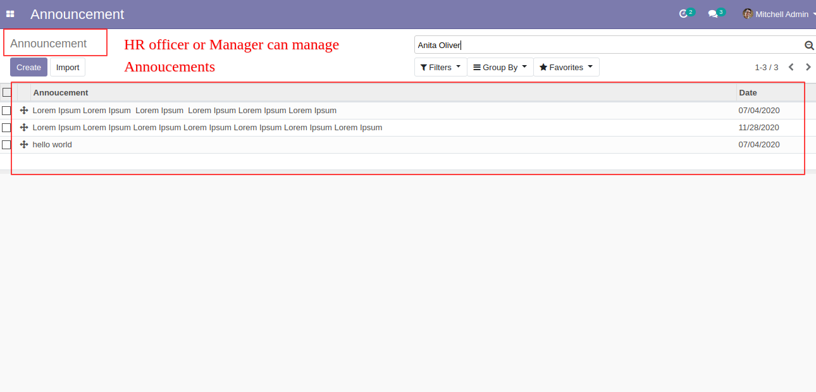
Task: Click drag handle of first Lorem Ipsum row
Action: [24, 111]
